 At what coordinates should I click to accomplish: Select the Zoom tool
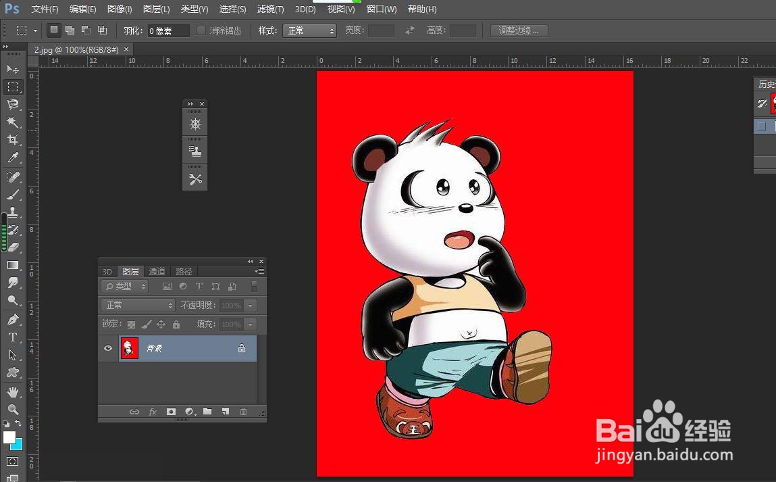(13, 409)
